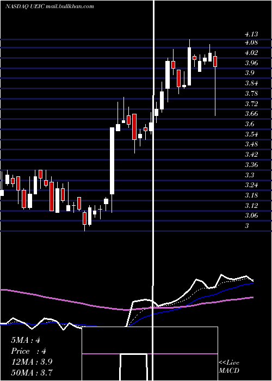The width and height of the screenshot is (272, 381).
Task: Click the 3.06 price axis label
Action: tap(251, 216)
